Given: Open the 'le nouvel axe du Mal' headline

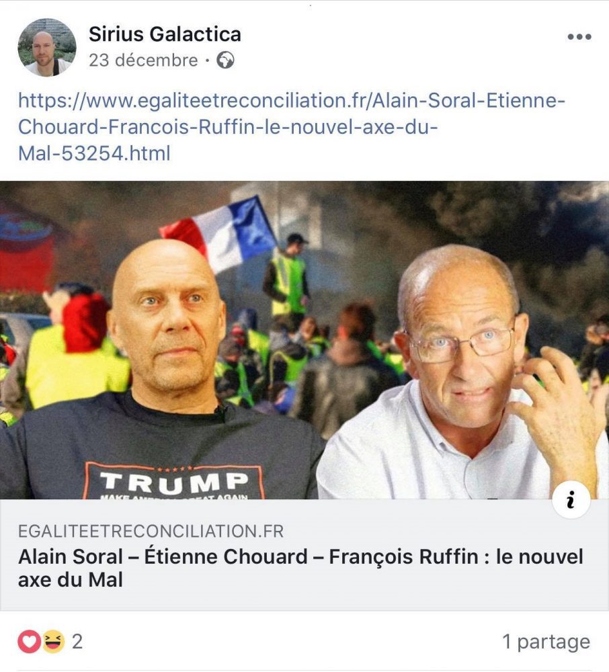Looking at the screenshot, I should 300,569.
